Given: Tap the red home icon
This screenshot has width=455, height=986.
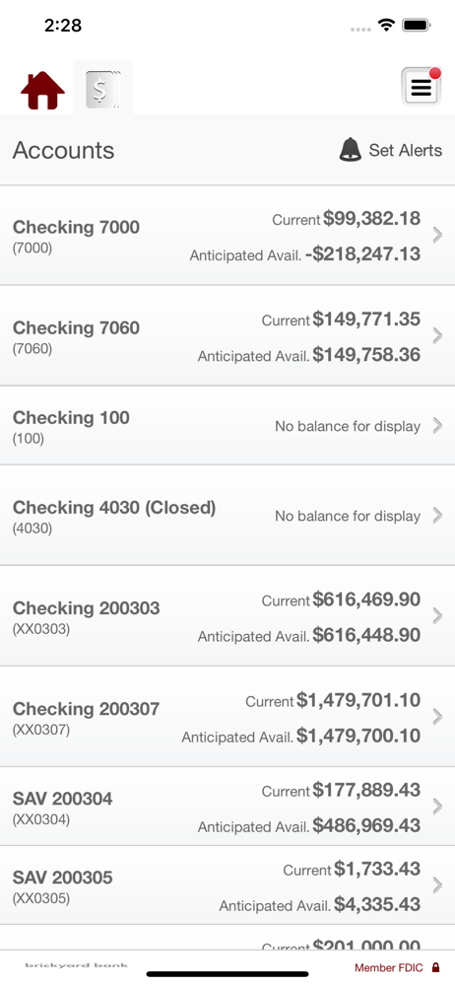Looking at the screenshot, I should click(x=42, y=91).
